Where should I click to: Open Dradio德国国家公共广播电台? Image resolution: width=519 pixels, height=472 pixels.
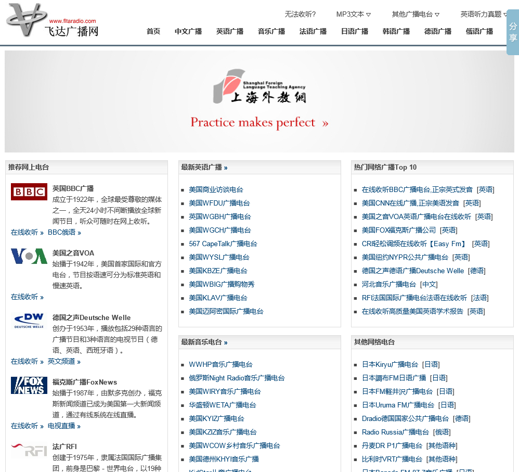point(405,419)
